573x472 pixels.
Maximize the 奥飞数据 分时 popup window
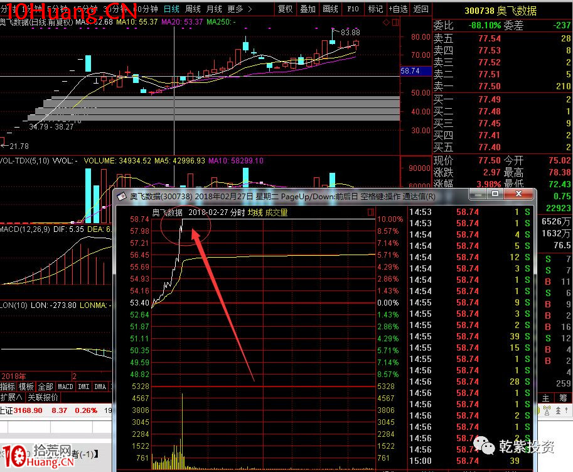[495, 194]
